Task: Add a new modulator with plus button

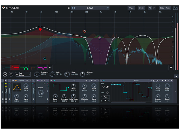Action: [175, 91]
